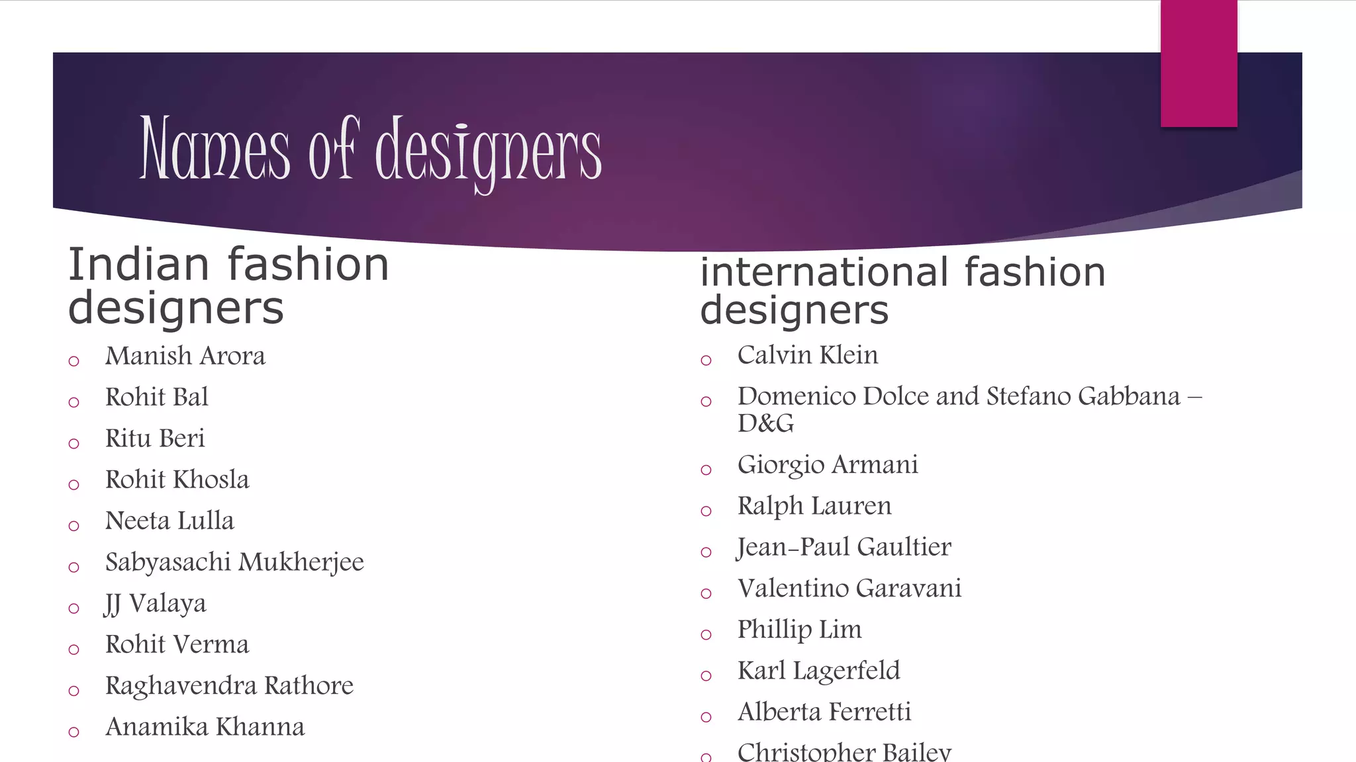
Task: Select the name 'Manish Arora'
Action: [185, 356]
